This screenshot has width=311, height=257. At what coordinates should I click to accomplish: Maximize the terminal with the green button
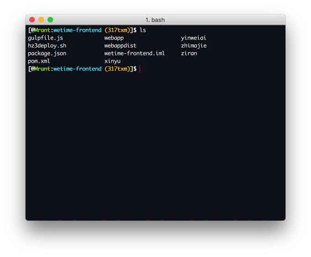[50, 20]
